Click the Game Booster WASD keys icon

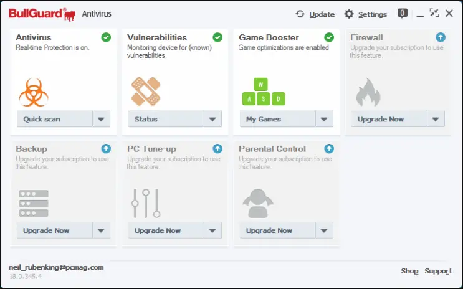[263, 92]
